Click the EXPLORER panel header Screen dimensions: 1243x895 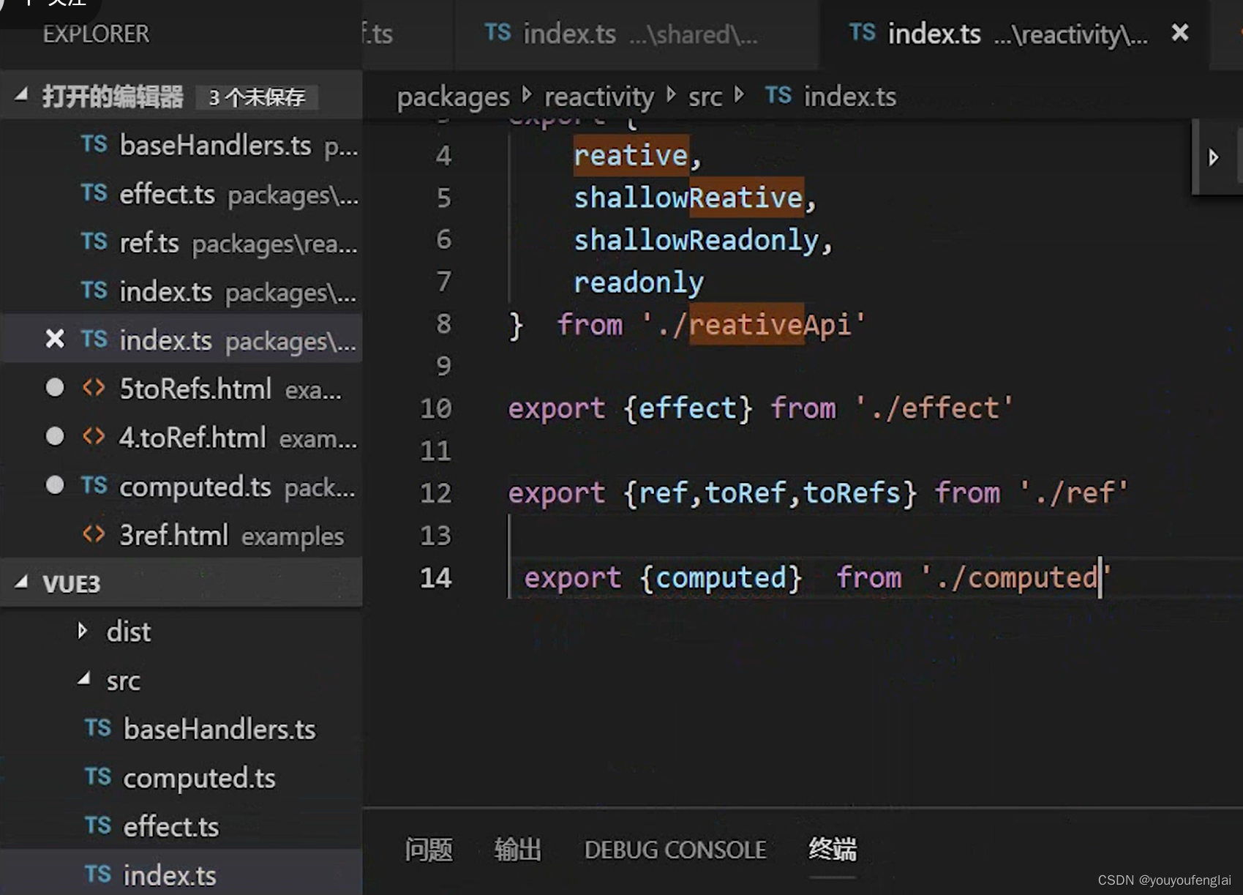(x=96, y=34)
